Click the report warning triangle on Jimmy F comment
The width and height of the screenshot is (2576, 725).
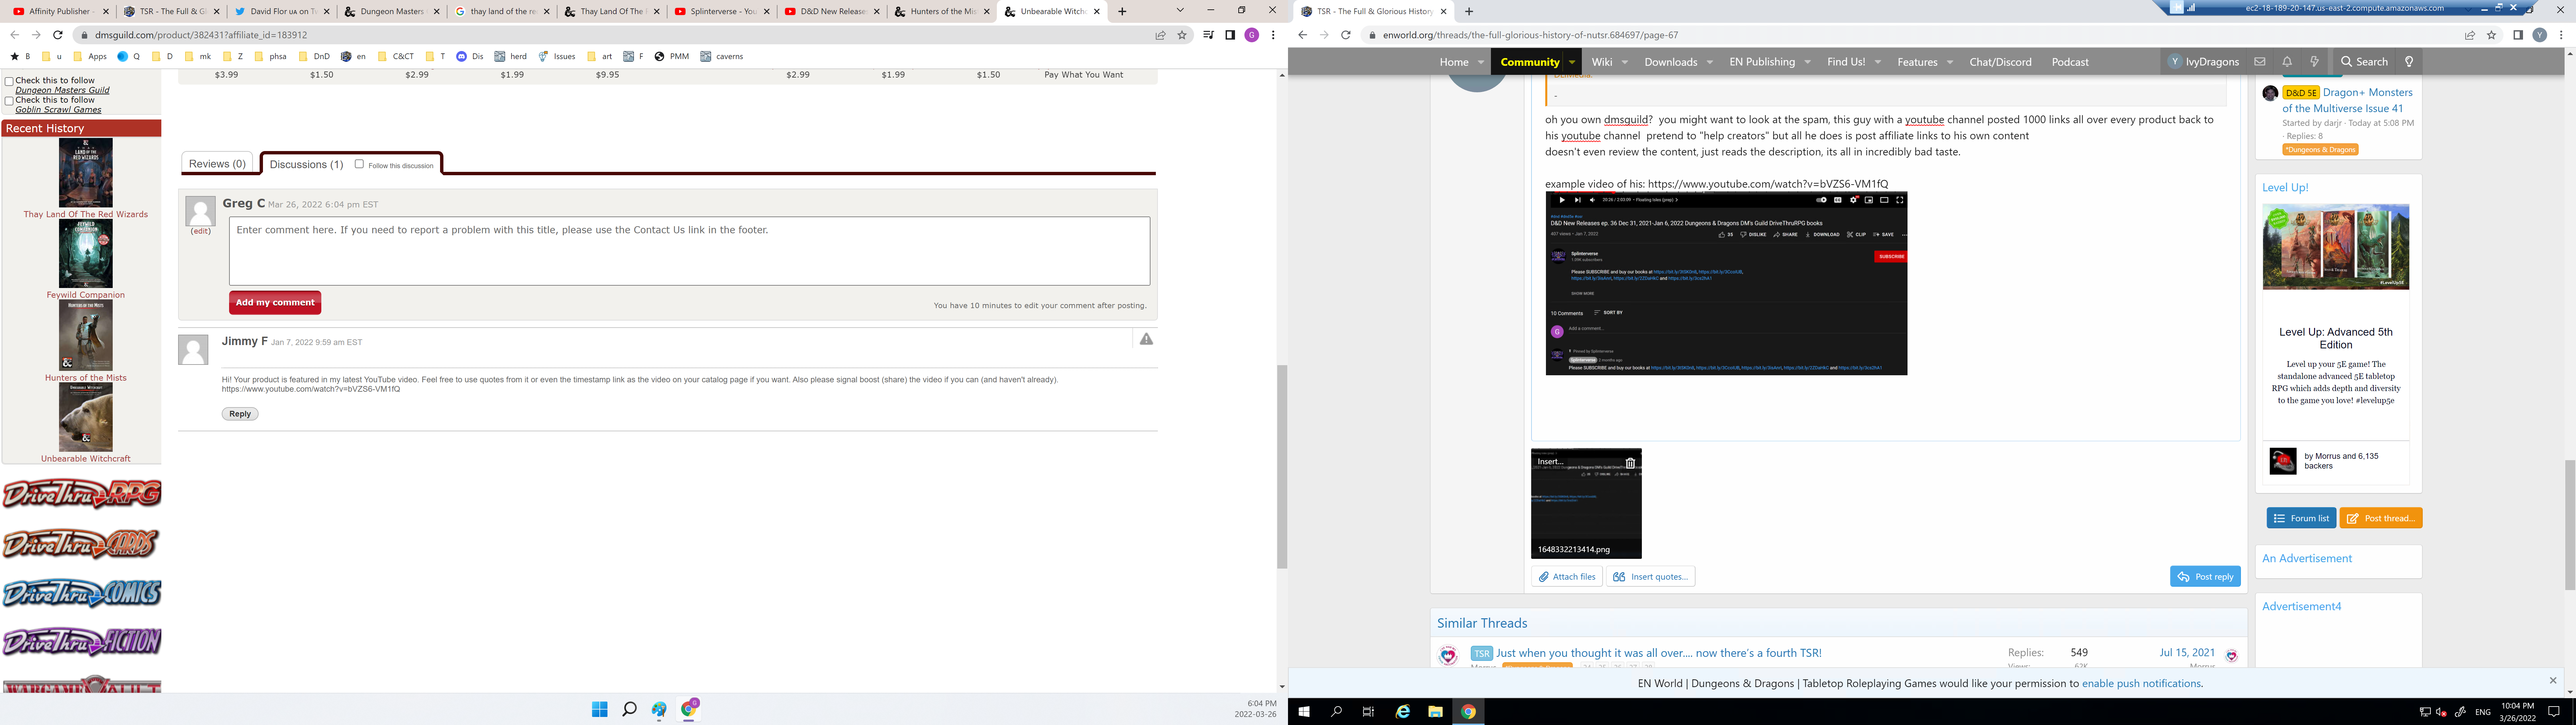coord(1146,339)
